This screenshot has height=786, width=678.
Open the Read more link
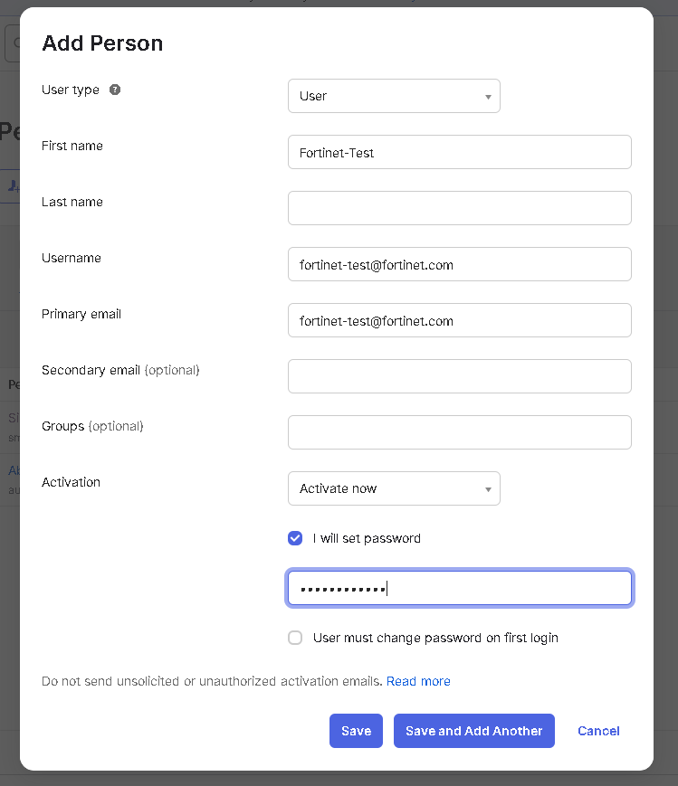[418, 681]
